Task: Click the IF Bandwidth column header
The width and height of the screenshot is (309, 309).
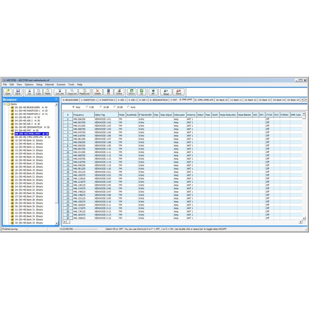Action: point(146,115)
